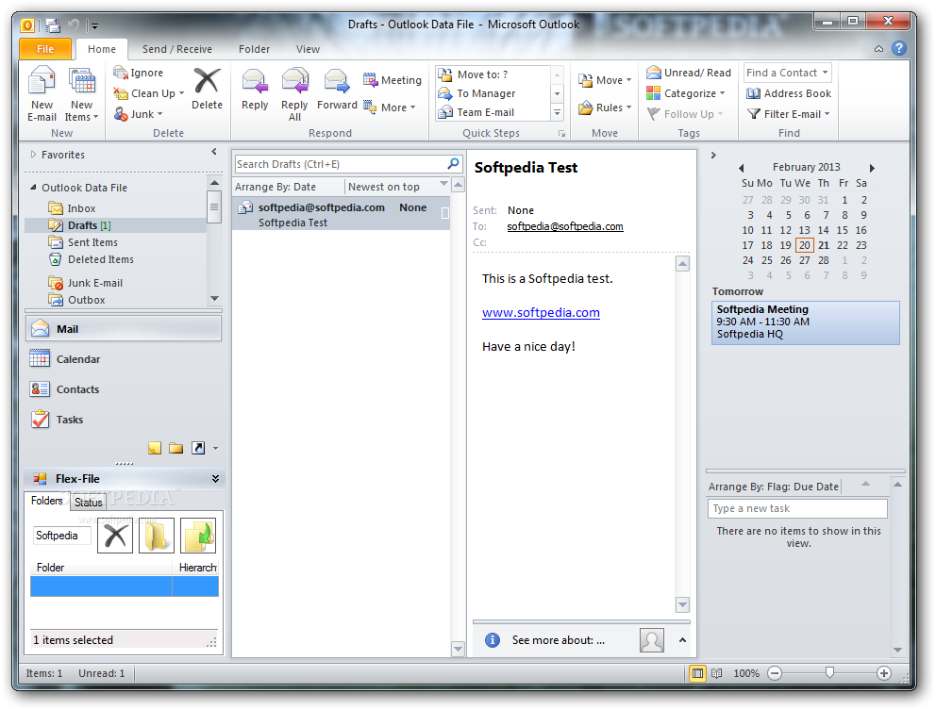Toggle flag on softpedia@softpedia.com message
Screen dimensions: 936x710
444,212
